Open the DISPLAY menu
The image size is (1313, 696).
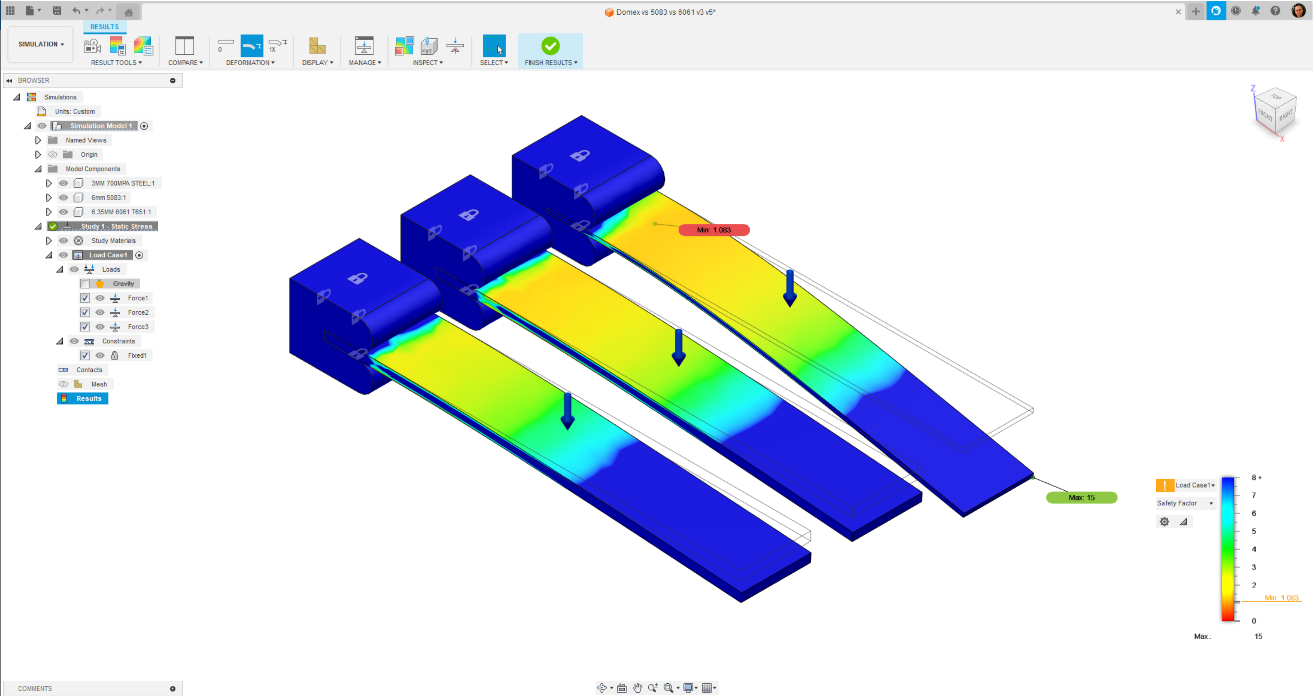[318, 63]
